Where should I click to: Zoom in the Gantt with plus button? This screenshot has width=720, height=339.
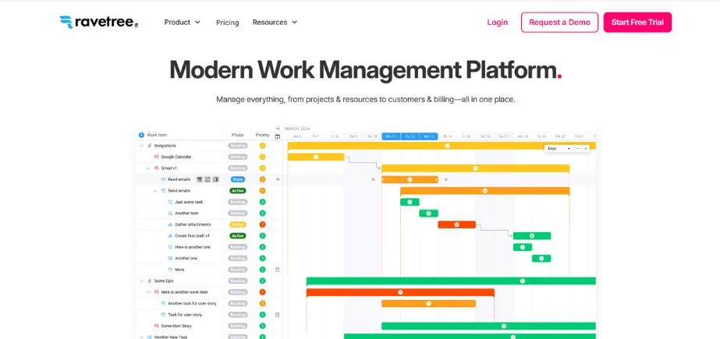pos(586,149)
